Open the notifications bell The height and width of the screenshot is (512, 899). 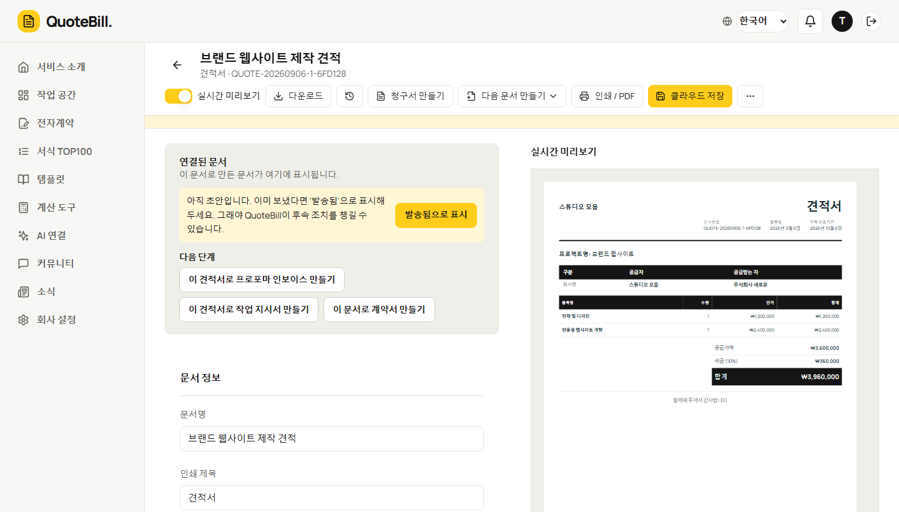tap(810, 21)
